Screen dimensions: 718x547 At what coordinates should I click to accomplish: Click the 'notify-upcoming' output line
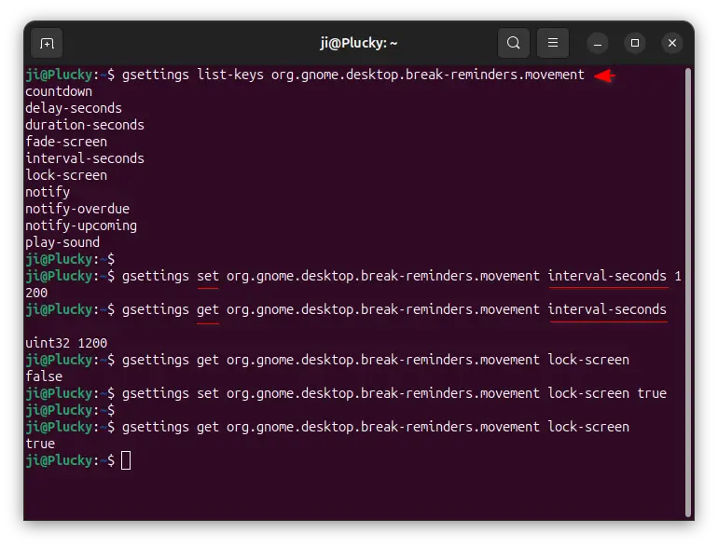coord(81,226)
